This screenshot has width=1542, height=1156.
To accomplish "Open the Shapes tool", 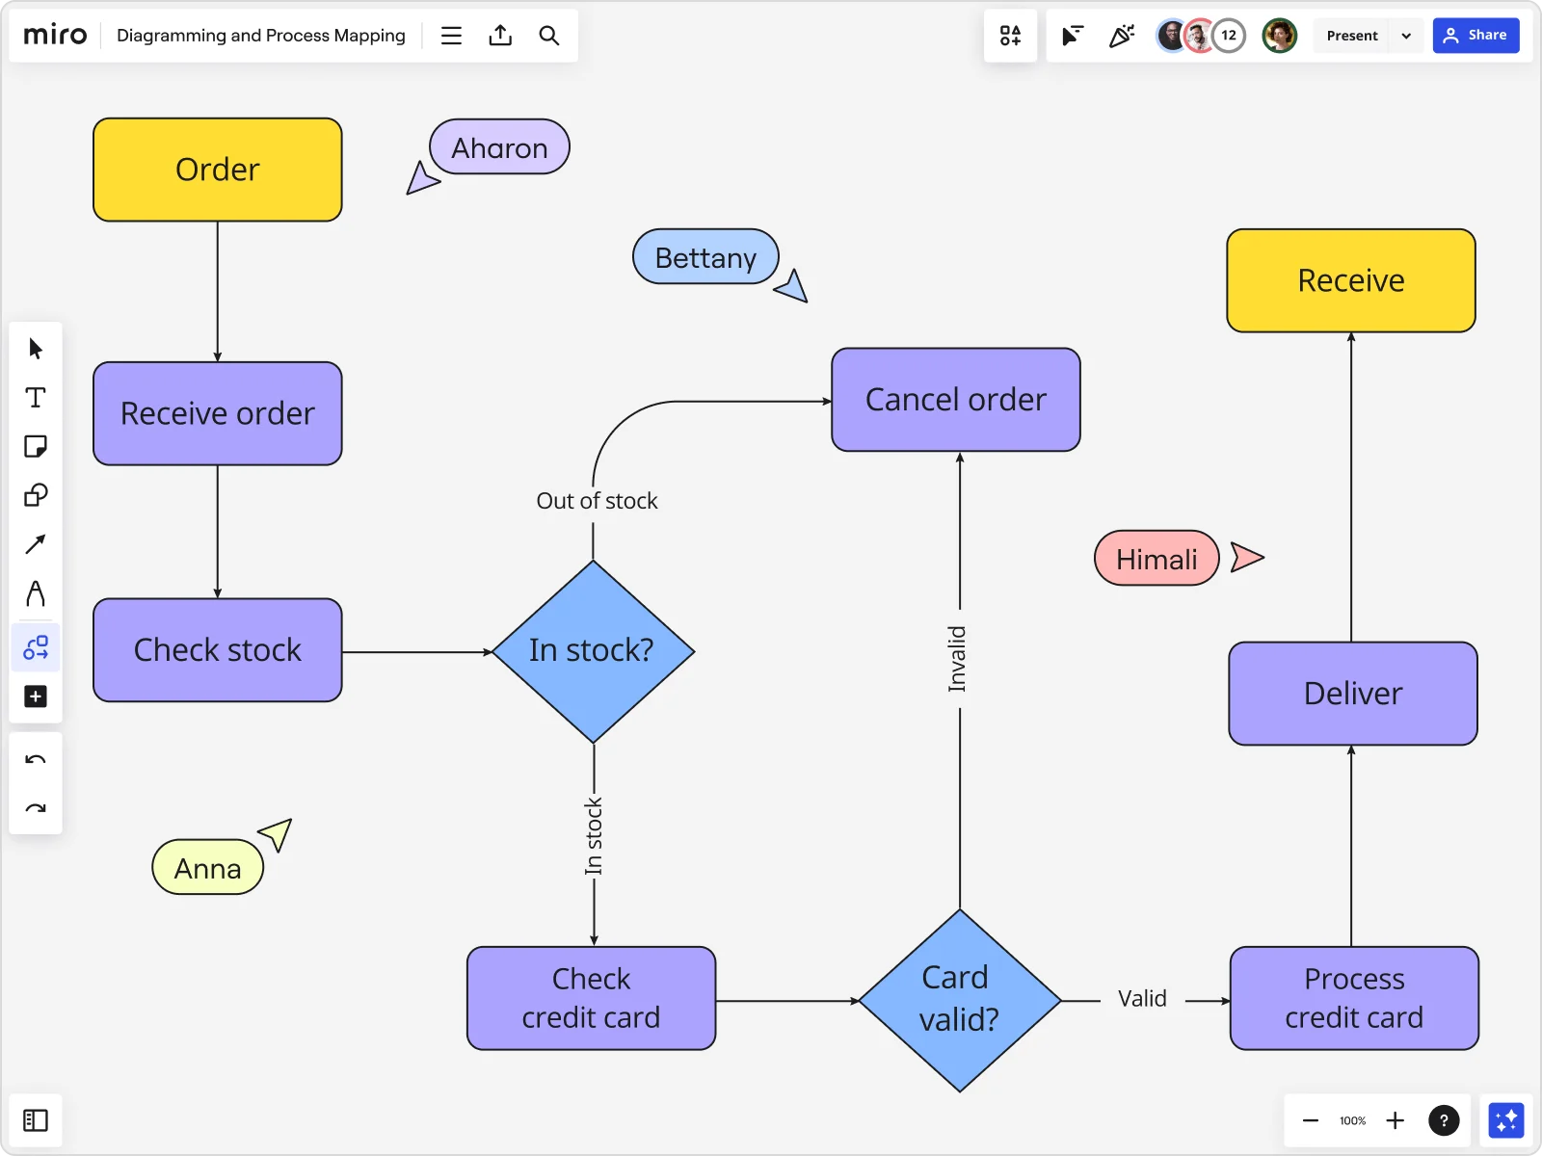I will point(36,495).
